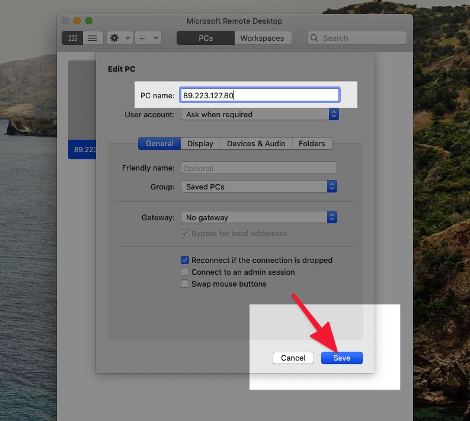
Task: Select the Folders tab
Action: pyautogui.click(x=312, y=143)
